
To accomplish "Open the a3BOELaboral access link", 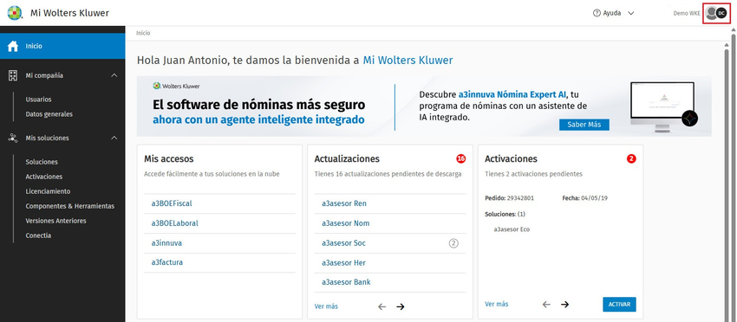I will click(x=175, y=223).
